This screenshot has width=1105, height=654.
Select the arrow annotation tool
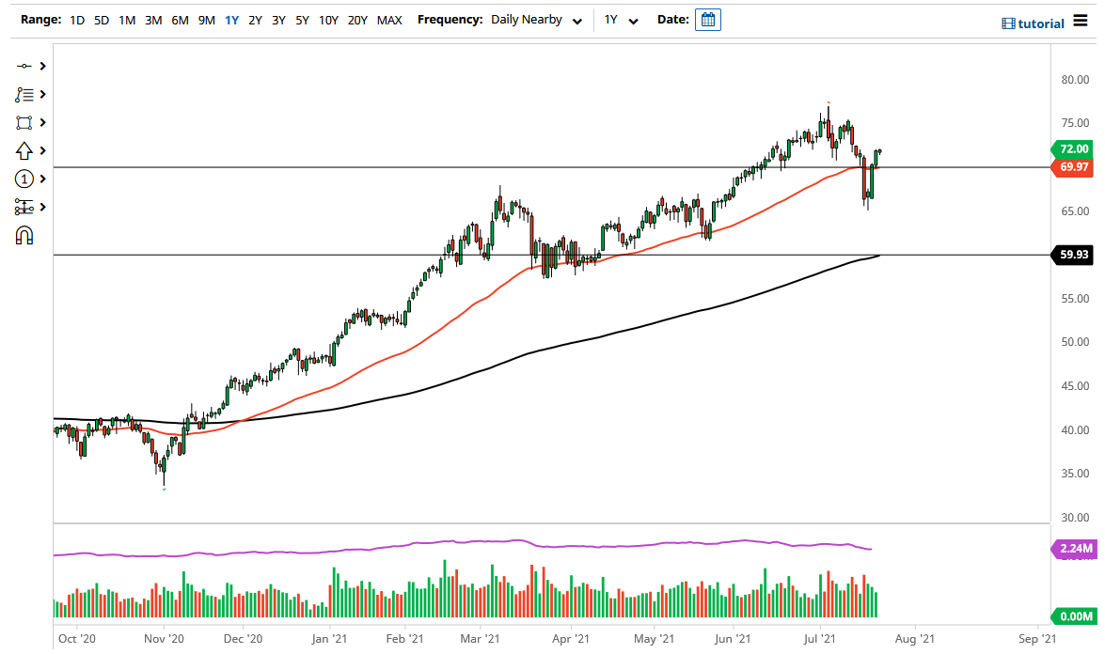(24, 150)
